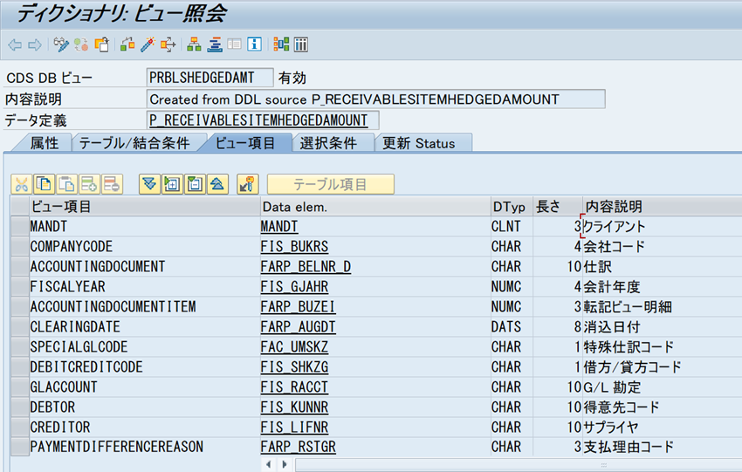
Task: Open the P_RECEIVABLESITEMHEDGEDAMOUNT data definition link
Action: click(258, 120)
